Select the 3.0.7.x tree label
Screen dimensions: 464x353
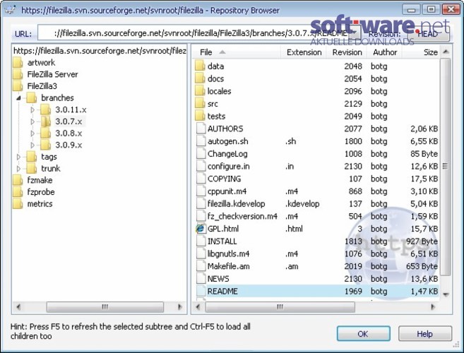tap(69, 121)
